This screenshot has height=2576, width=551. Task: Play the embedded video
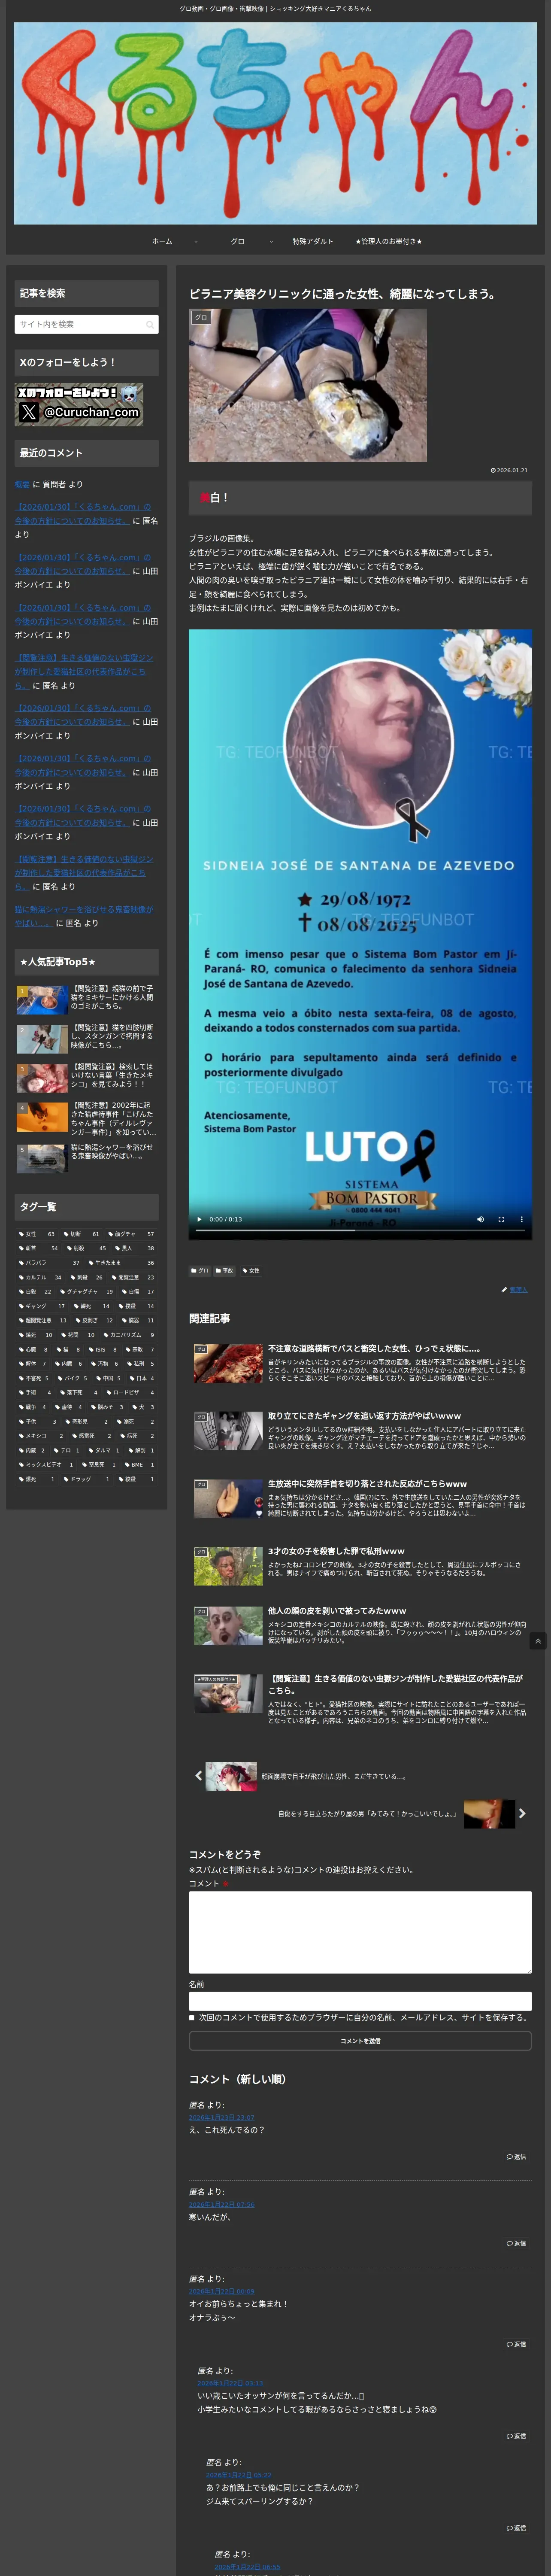[x=199, y=1219]
